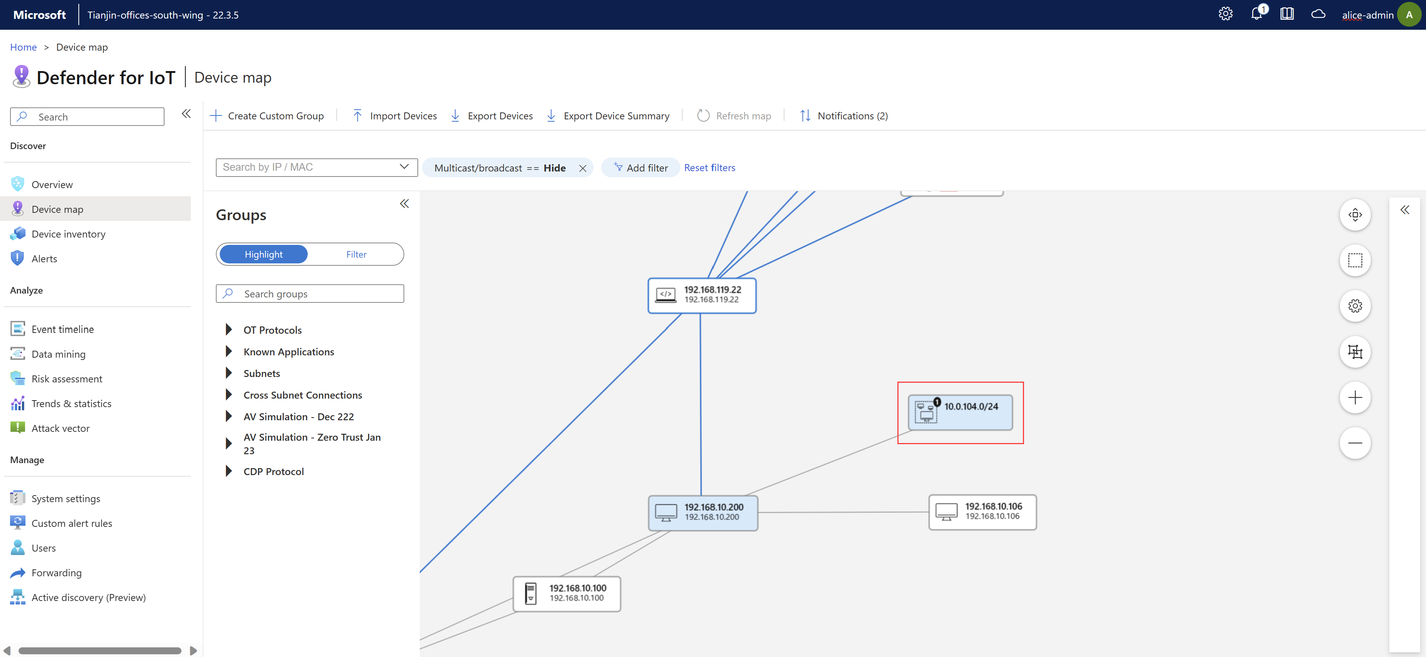
Task: Expand the CDP Protocol group
Action: [228, 471]
